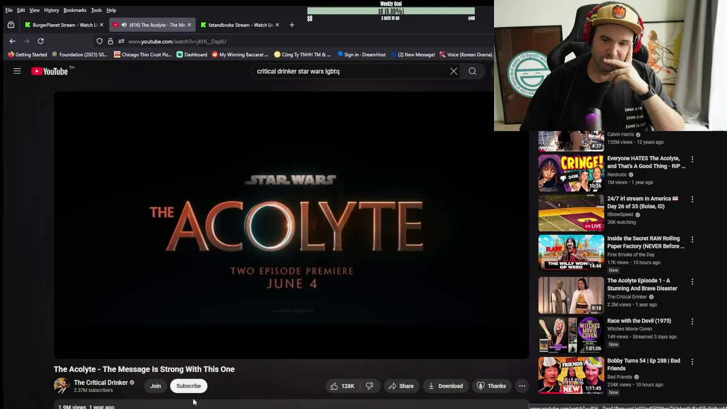Open Getting Started bookmark
Viewport: 727px width, 409px height.
(27, 55)
